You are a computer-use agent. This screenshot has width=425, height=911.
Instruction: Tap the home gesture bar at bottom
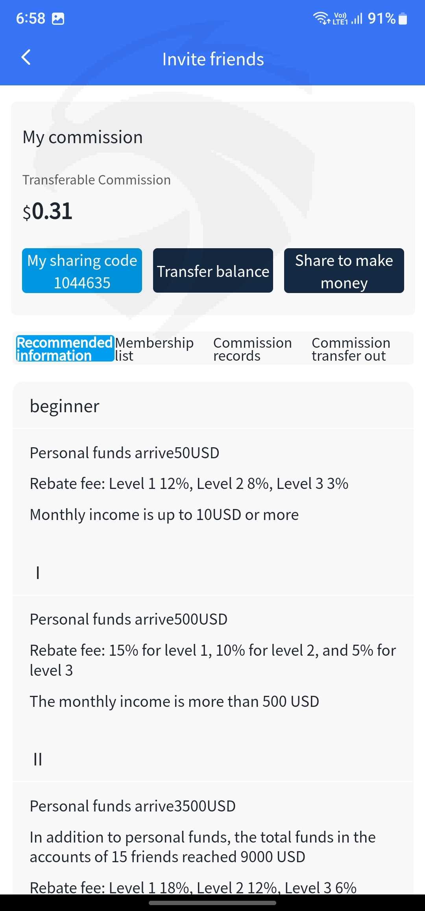(213, 903)
